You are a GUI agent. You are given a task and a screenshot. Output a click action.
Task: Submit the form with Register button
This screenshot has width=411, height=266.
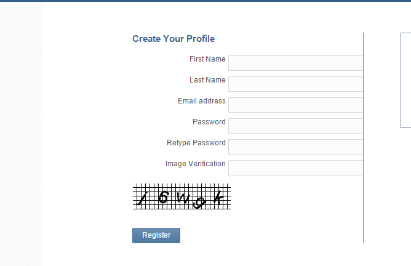tap(156, 235)
